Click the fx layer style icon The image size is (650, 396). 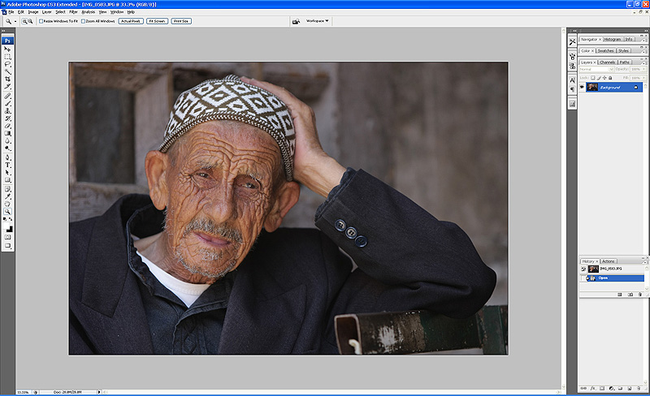point(593,389)
